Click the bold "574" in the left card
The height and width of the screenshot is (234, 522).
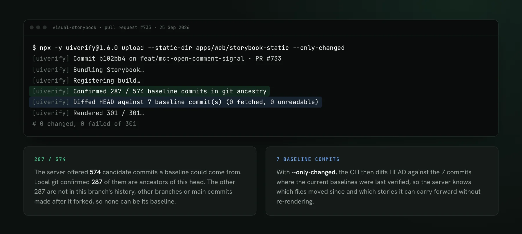[95, 172]
